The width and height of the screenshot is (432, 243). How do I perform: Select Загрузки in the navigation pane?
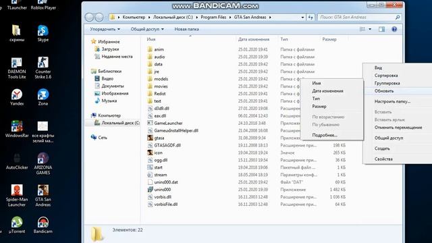[107, 49]
